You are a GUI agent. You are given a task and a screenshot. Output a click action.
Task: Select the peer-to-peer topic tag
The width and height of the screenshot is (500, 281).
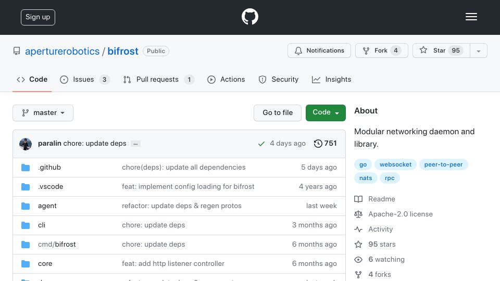click(443, 165)
